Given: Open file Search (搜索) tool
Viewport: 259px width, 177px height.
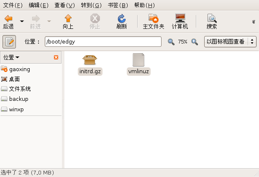Looking at the screenshot, I should (x=212, y=21).
